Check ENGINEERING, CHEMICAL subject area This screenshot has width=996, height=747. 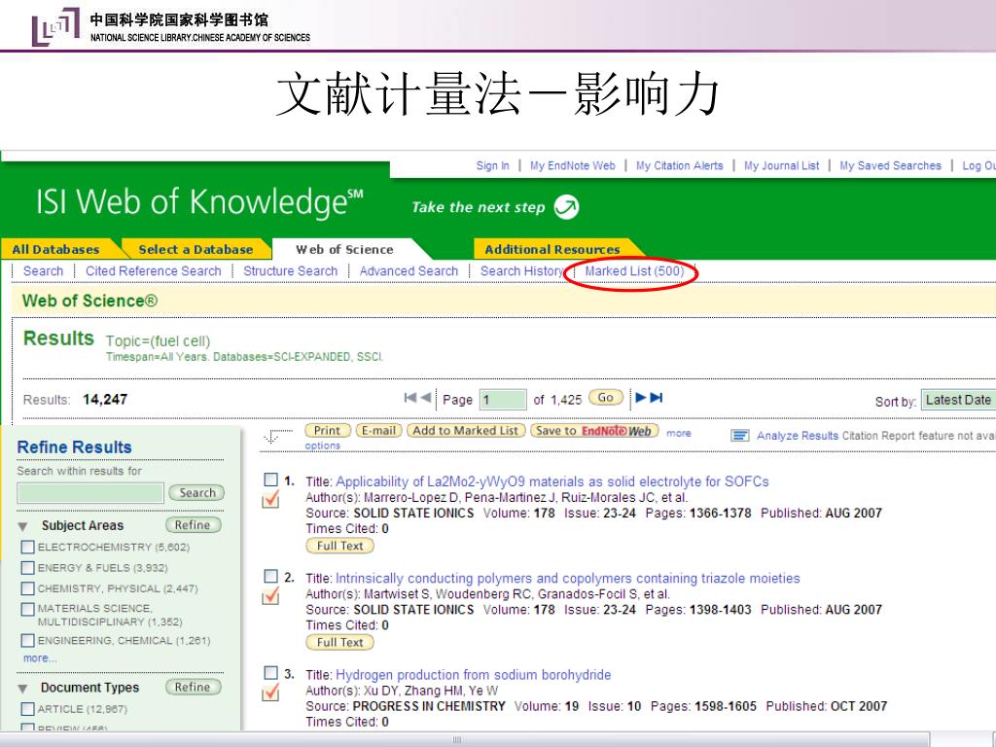pos(28,640)
